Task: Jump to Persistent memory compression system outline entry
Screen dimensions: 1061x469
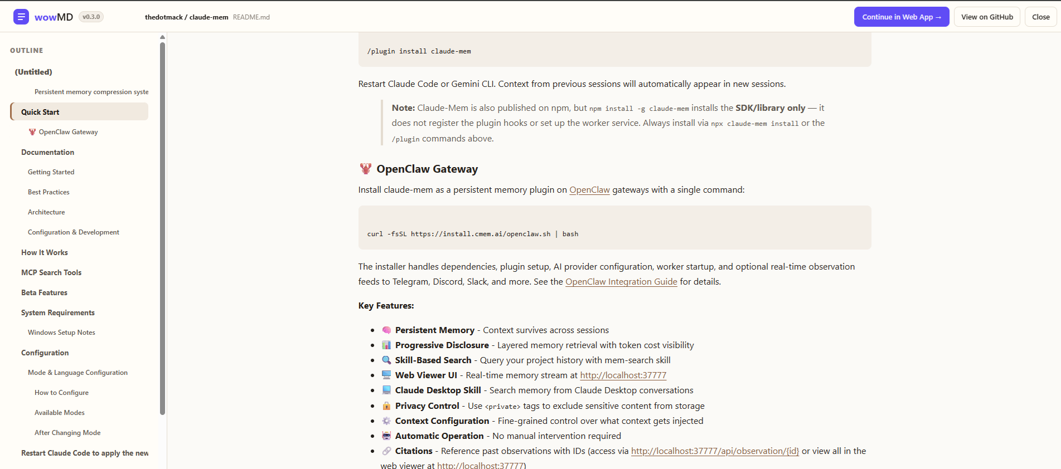Action: tap(91, 92)
